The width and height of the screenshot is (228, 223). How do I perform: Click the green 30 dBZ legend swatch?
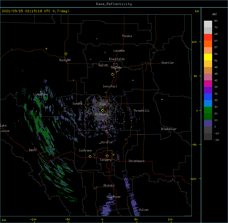click(x=208, y=110)
